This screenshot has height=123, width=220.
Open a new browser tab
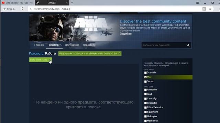point(72,3)
